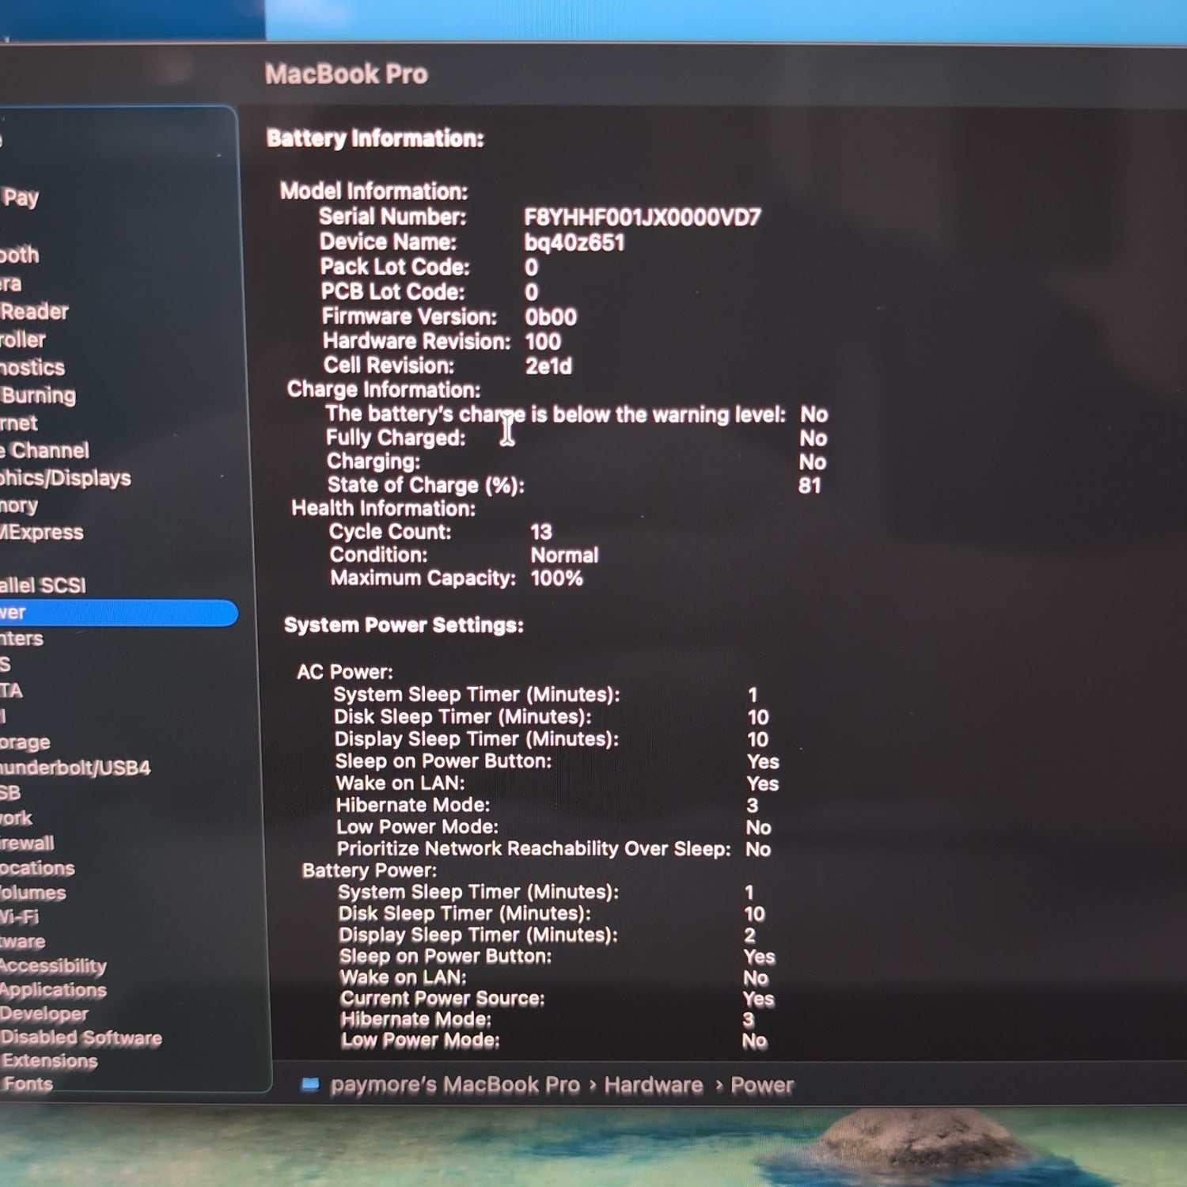This screenshot has height=1187, width=1187.
Task: Select NVMExpress in the sidebar
Action: click(x=42, y=533)
